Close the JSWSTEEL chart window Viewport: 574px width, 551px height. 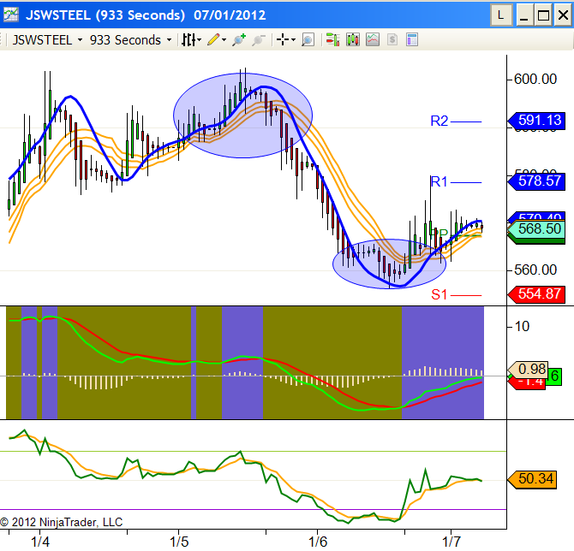pyautogui.click(x=563, y=15)
